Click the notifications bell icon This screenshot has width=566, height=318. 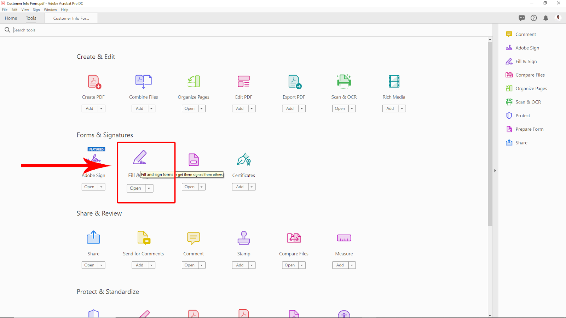(546, 18)
